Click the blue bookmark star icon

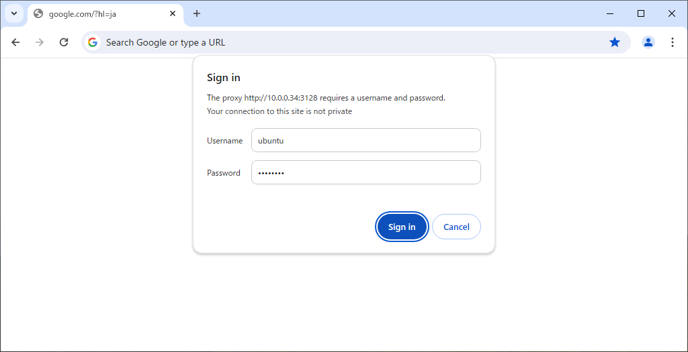(x=614, y=42)
